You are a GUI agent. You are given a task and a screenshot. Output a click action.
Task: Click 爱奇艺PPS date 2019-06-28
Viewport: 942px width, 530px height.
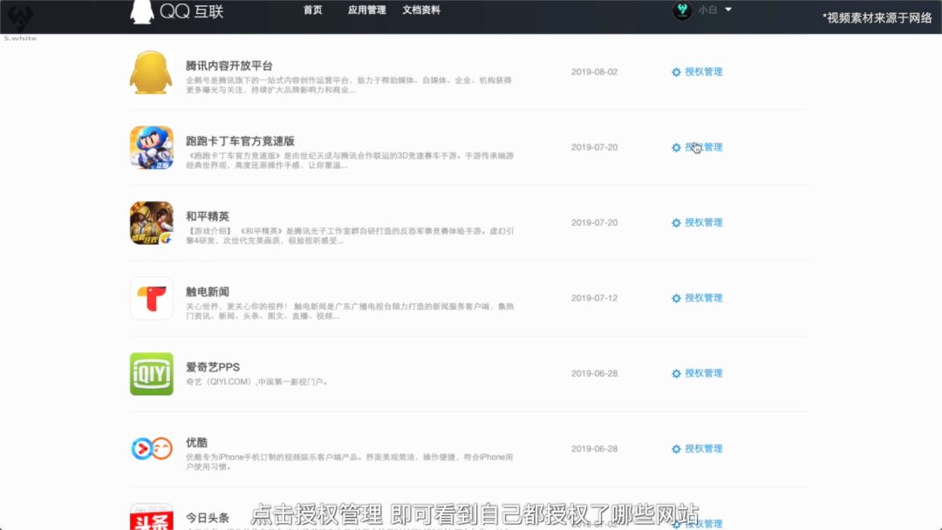click(594, 373)
